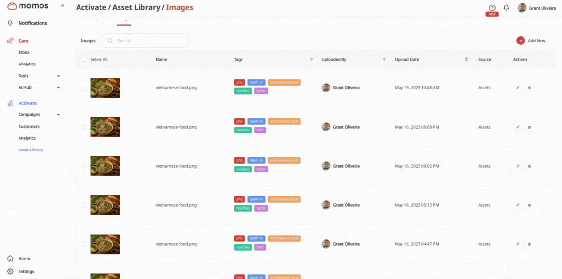
Task: Click Asset Library in the breadcrumb
Action: click(136, 7)
